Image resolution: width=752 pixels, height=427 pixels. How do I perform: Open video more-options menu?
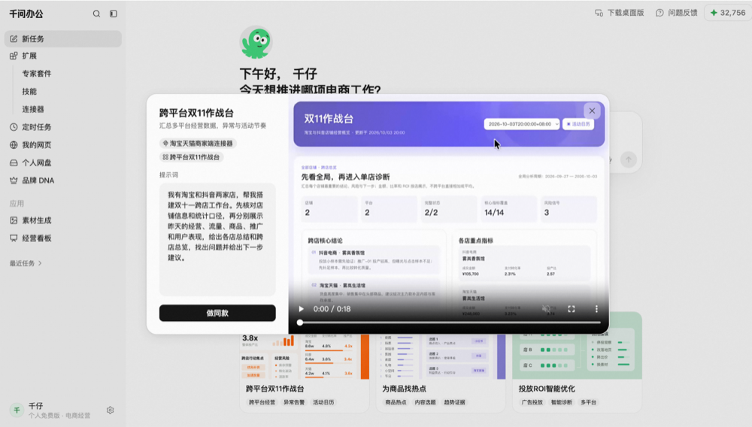pyautogui.click(x=596, y=309)
